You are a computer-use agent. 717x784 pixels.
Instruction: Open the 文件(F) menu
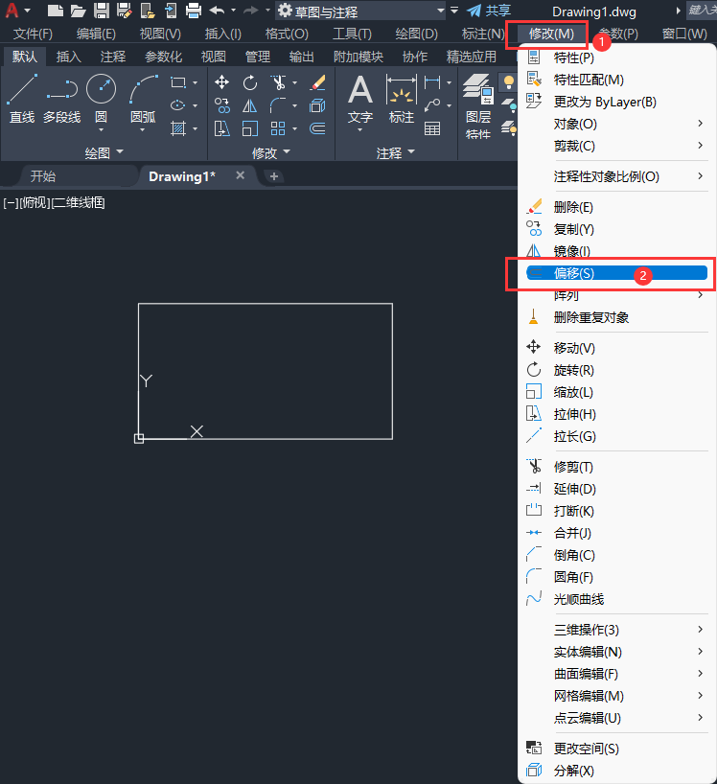coord(33,34)
